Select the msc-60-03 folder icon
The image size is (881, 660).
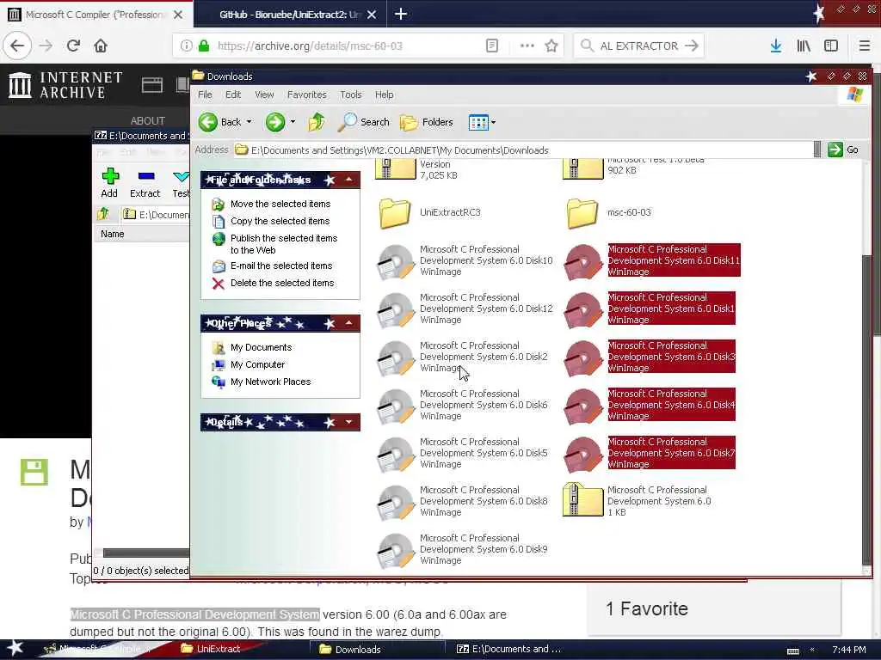click(582, 213)
